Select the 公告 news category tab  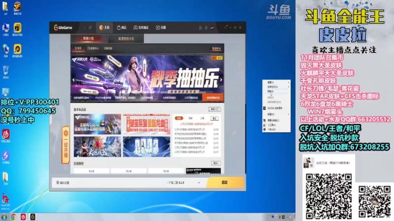point(202,118)
